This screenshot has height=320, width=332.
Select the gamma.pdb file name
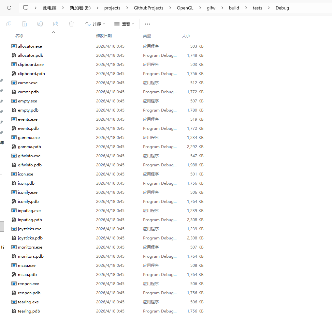[x=29, y=147]
